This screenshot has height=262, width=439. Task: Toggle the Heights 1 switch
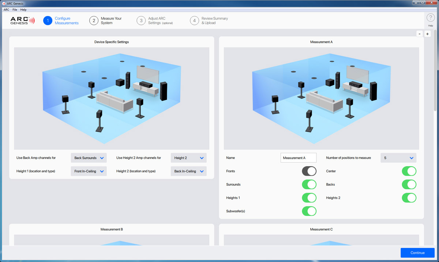point(309,198)
